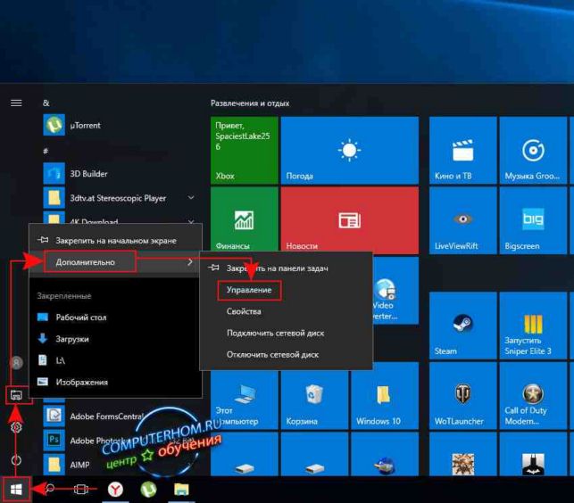Open pinned Загрузки entry
This screenshot has height=503, width=574.
[x=115, y=339]
